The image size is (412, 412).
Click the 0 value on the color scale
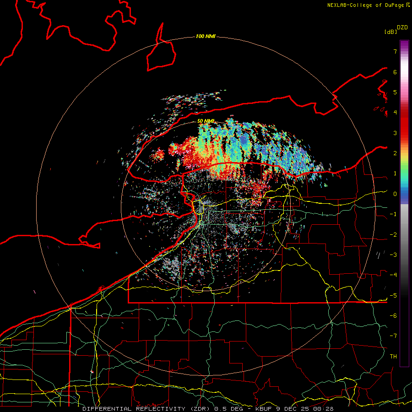395,194
